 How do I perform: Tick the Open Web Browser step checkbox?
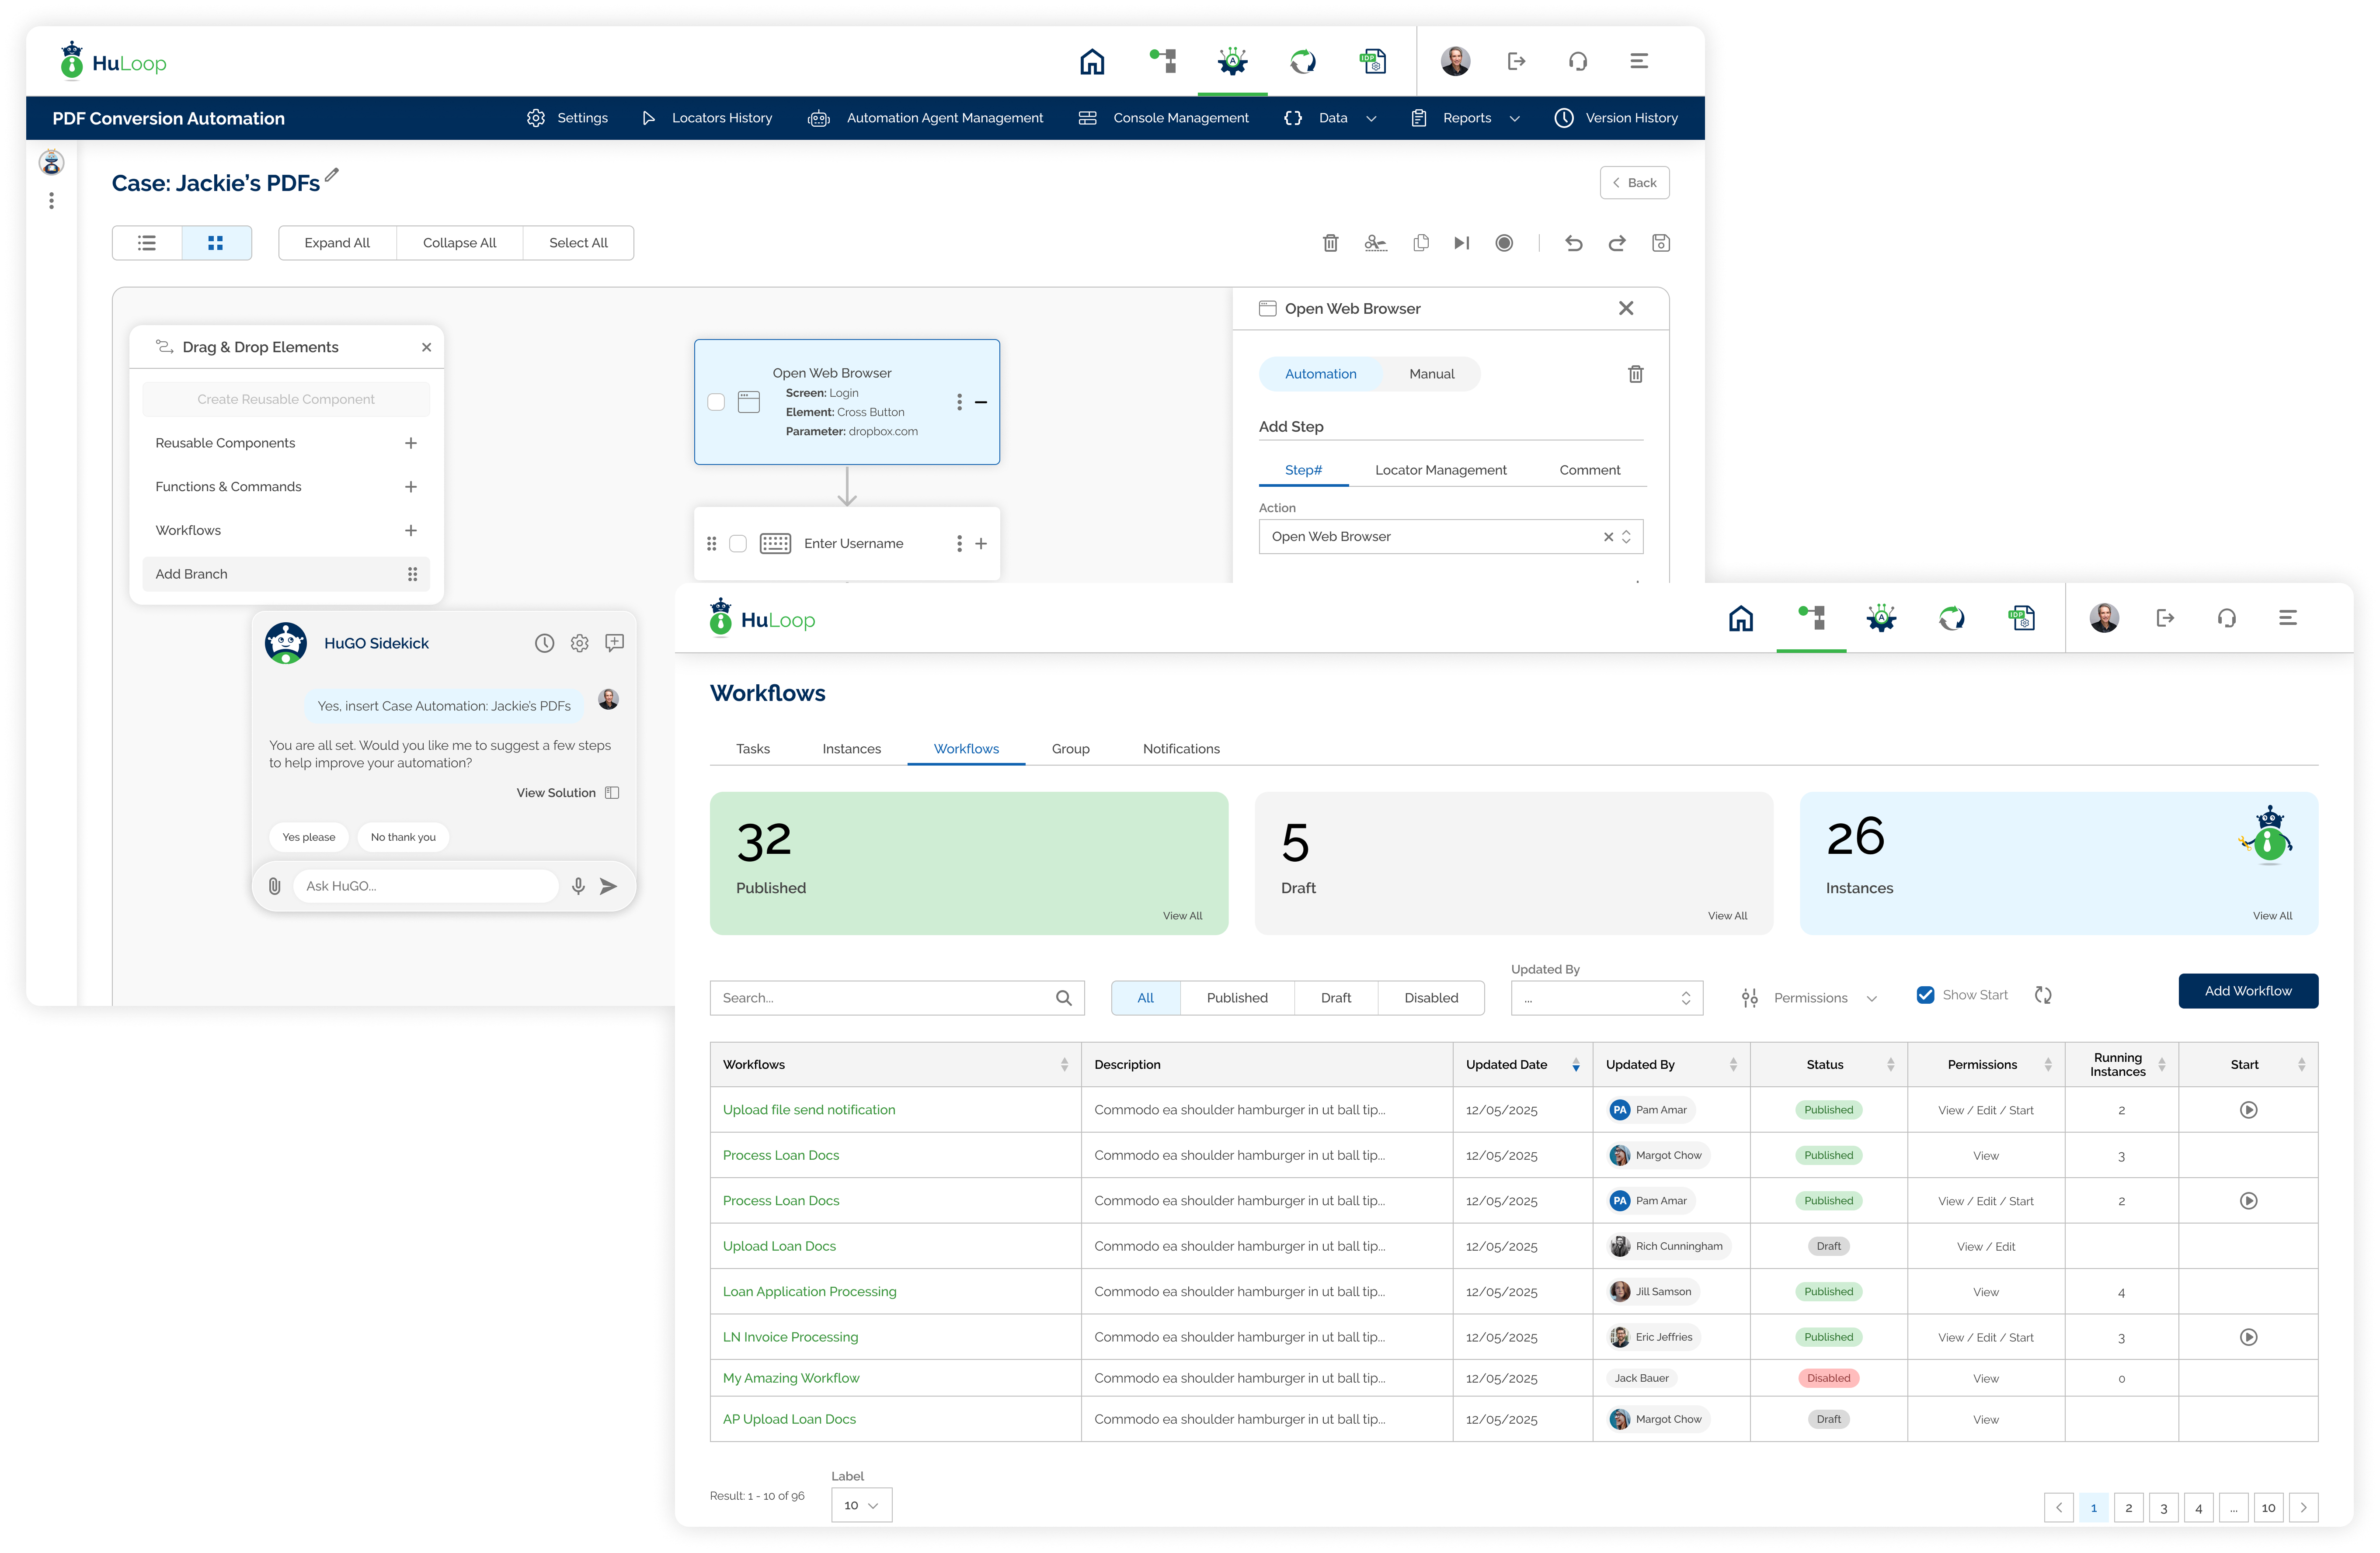coord(716,402)
